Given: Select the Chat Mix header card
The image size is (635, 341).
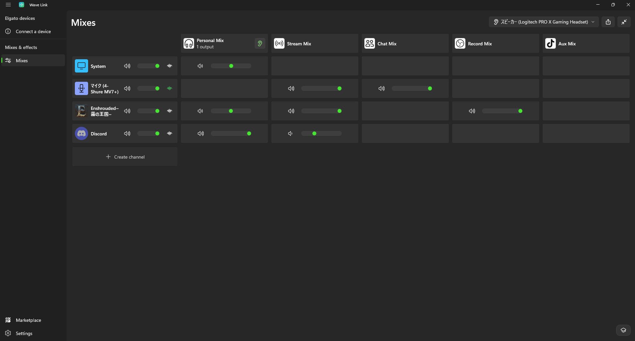Looking at the screenshot, I should tap(405, 43).
